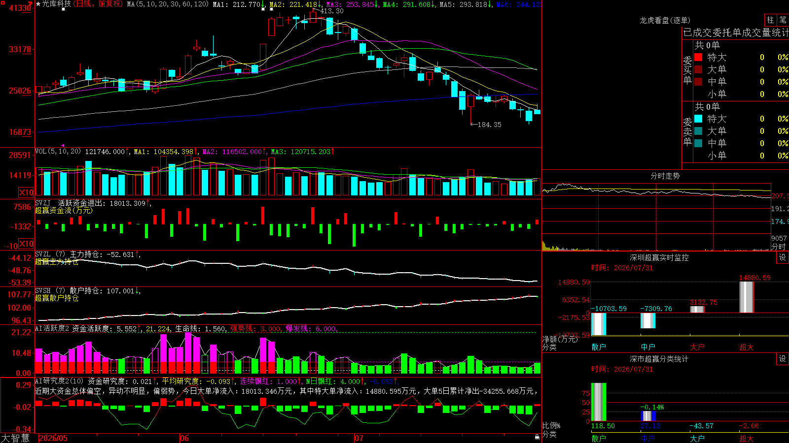This screenshot has height=443, width=789.
Task: Click the 分时 label beside the intraday chart
Action: 779,246
